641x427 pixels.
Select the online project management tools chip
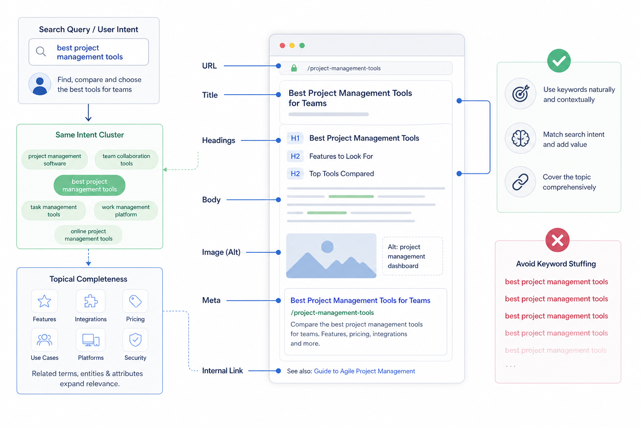point(88,235)
